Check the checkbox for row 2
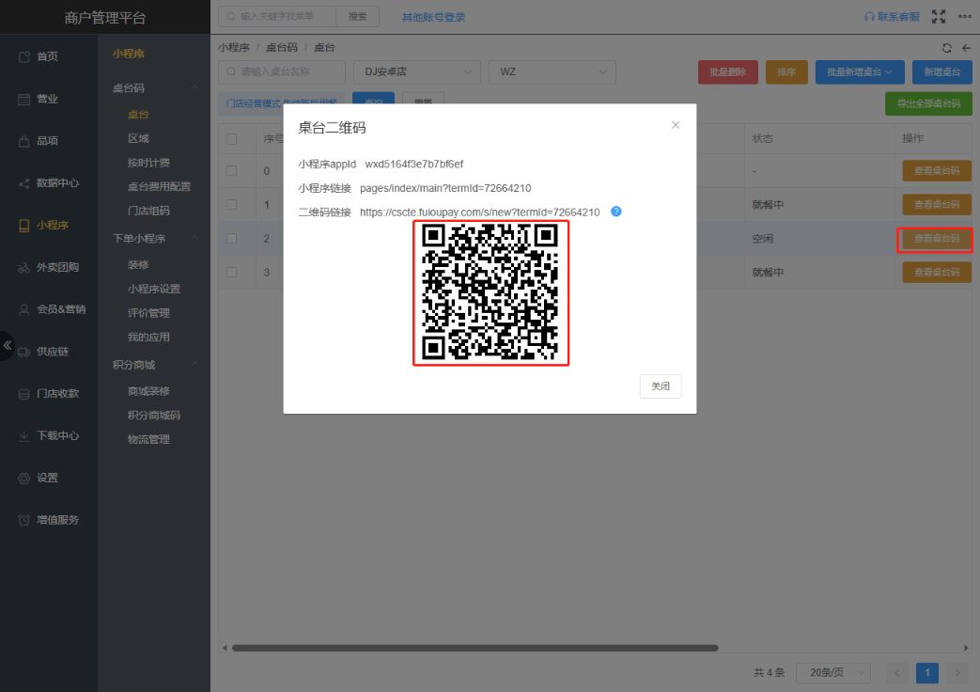980x692 pixels. click(x=231, y=239)
